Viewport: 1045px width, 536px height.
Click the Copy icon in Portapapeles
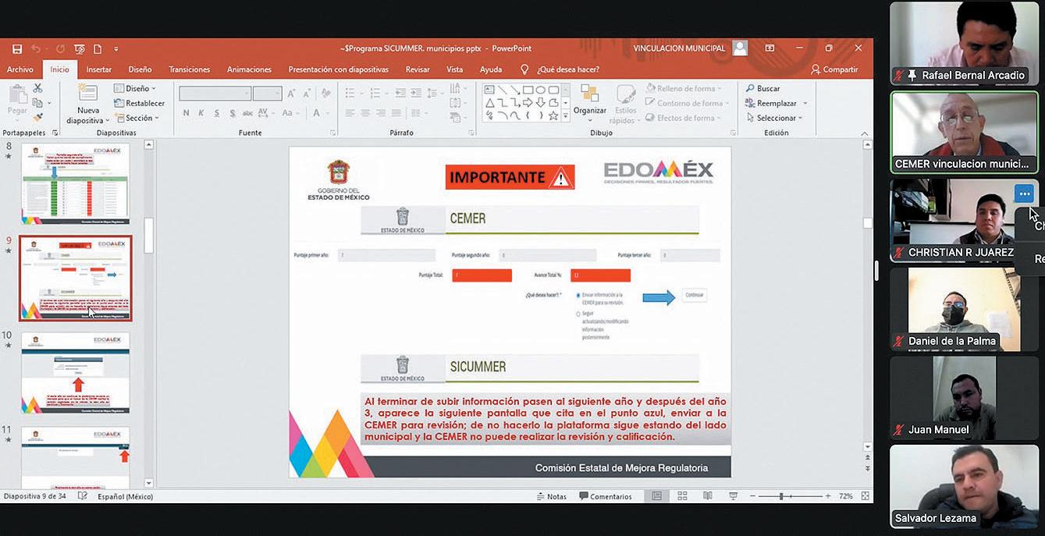[x=37, y=102]
